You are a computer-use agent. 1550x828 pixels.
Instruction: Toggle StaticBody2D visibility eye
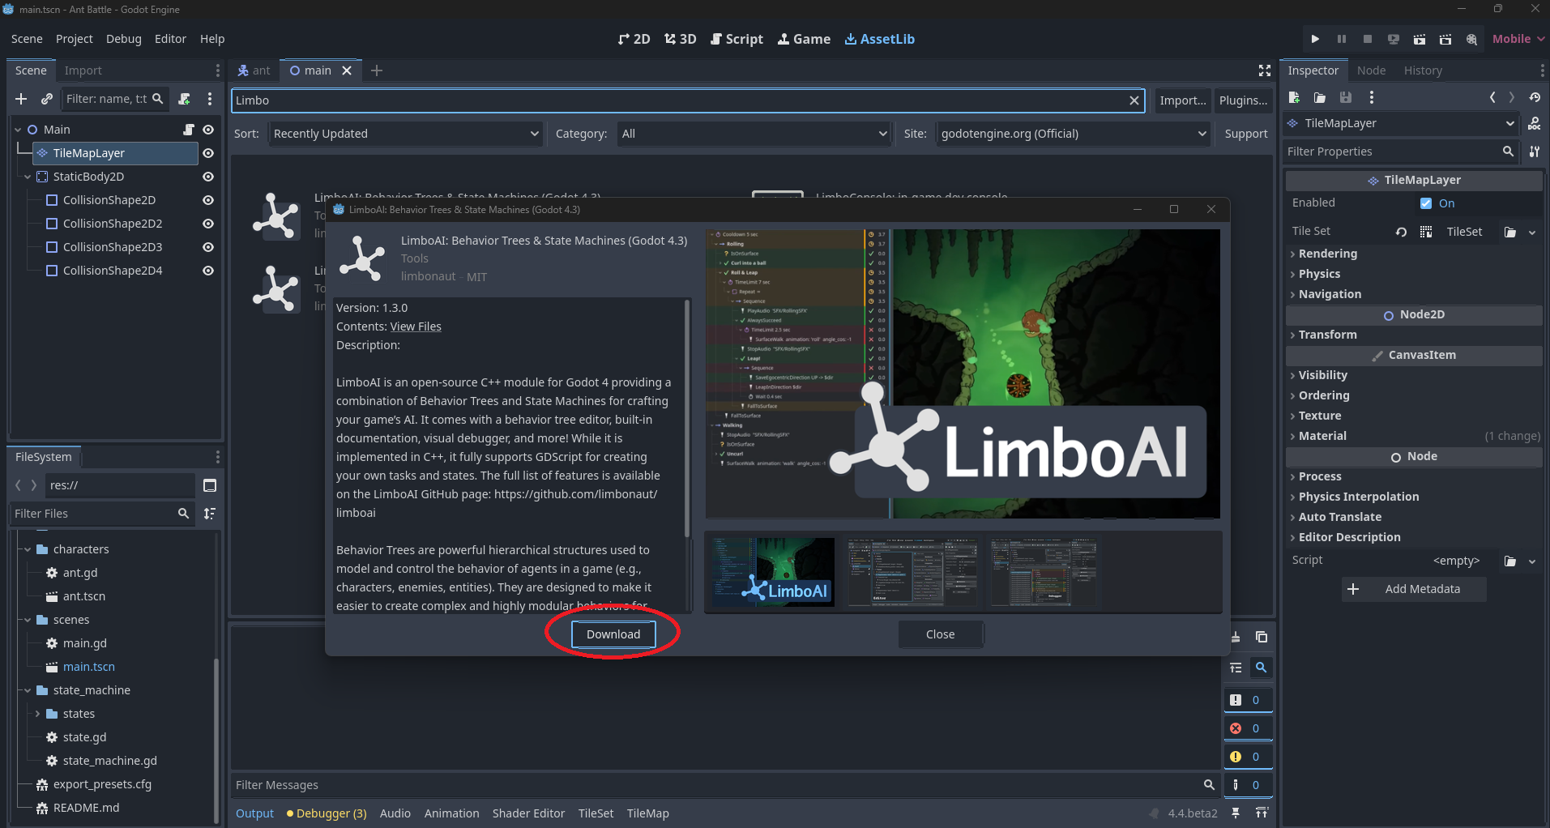coord(208,177)
